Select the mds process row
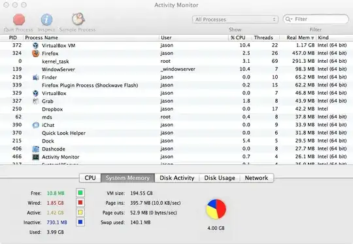 tap(176, 117)
